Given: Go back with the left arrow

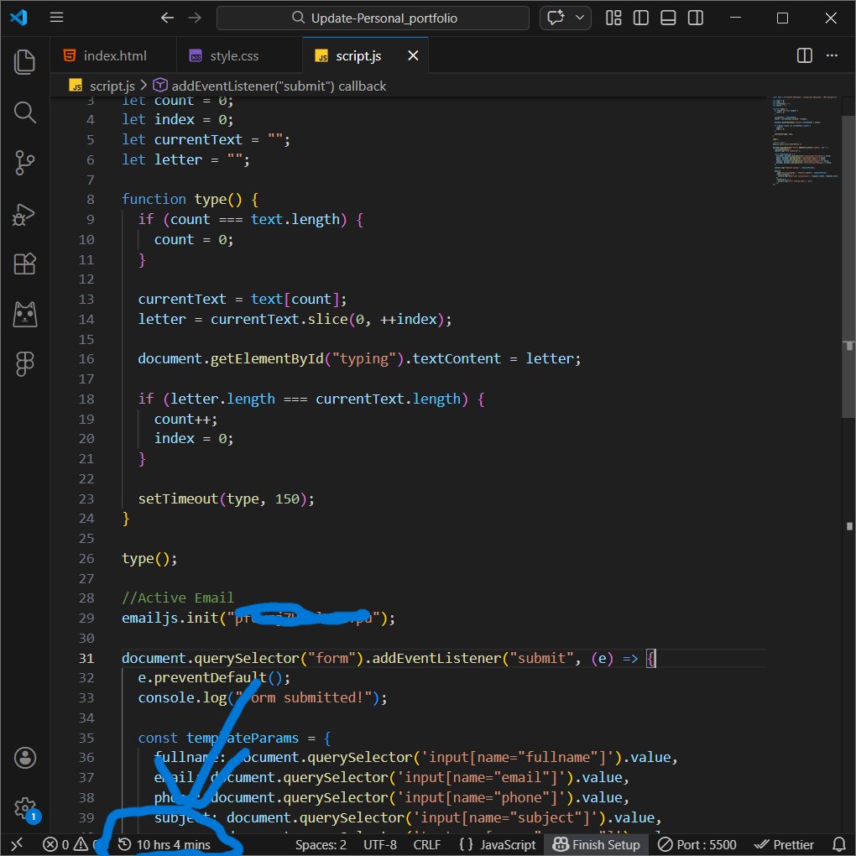Looking at the screenshot, I should pos(167,18).
